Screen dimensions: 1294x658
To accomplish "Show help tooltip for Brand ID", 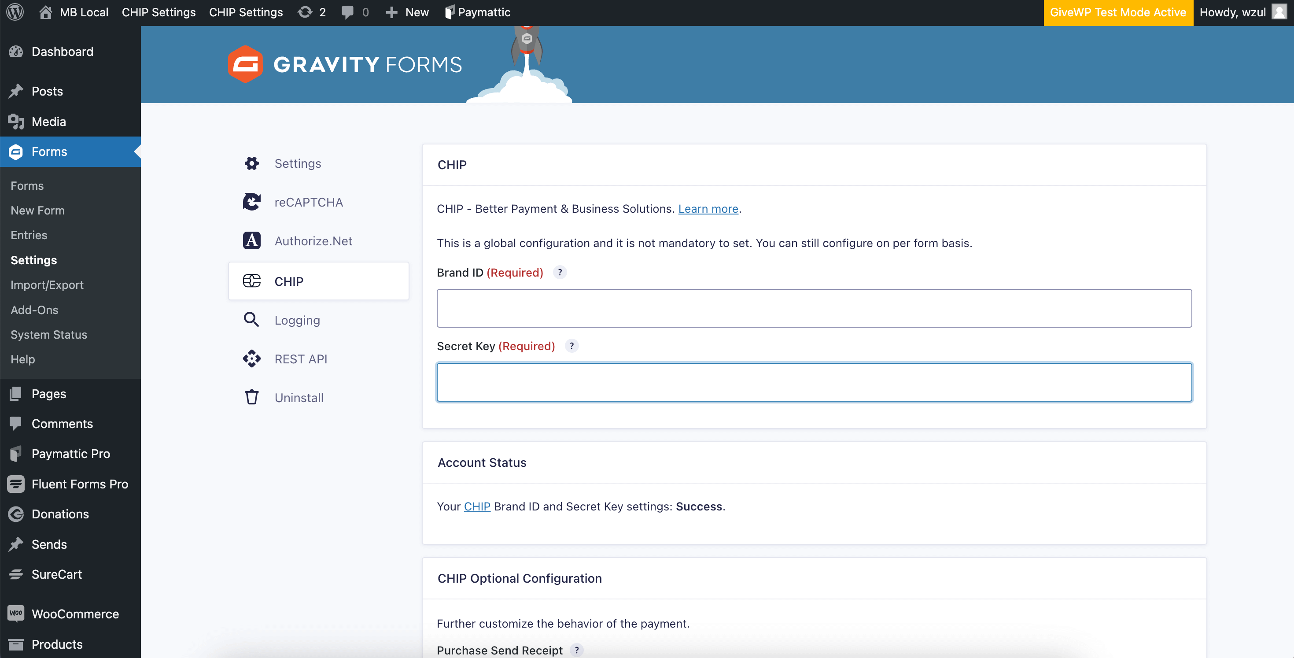I will click(x=560, y=273).
